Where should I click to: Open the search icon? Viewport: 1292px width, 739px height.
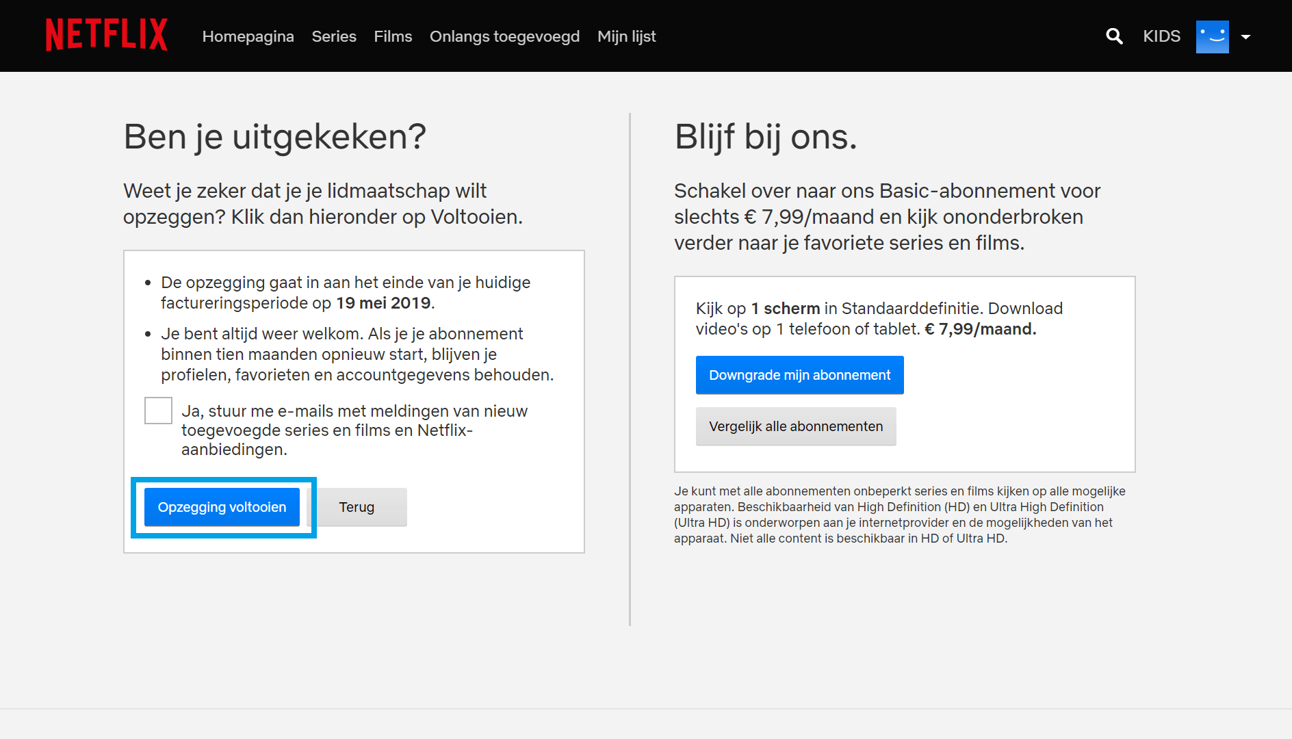[1114, 36]
